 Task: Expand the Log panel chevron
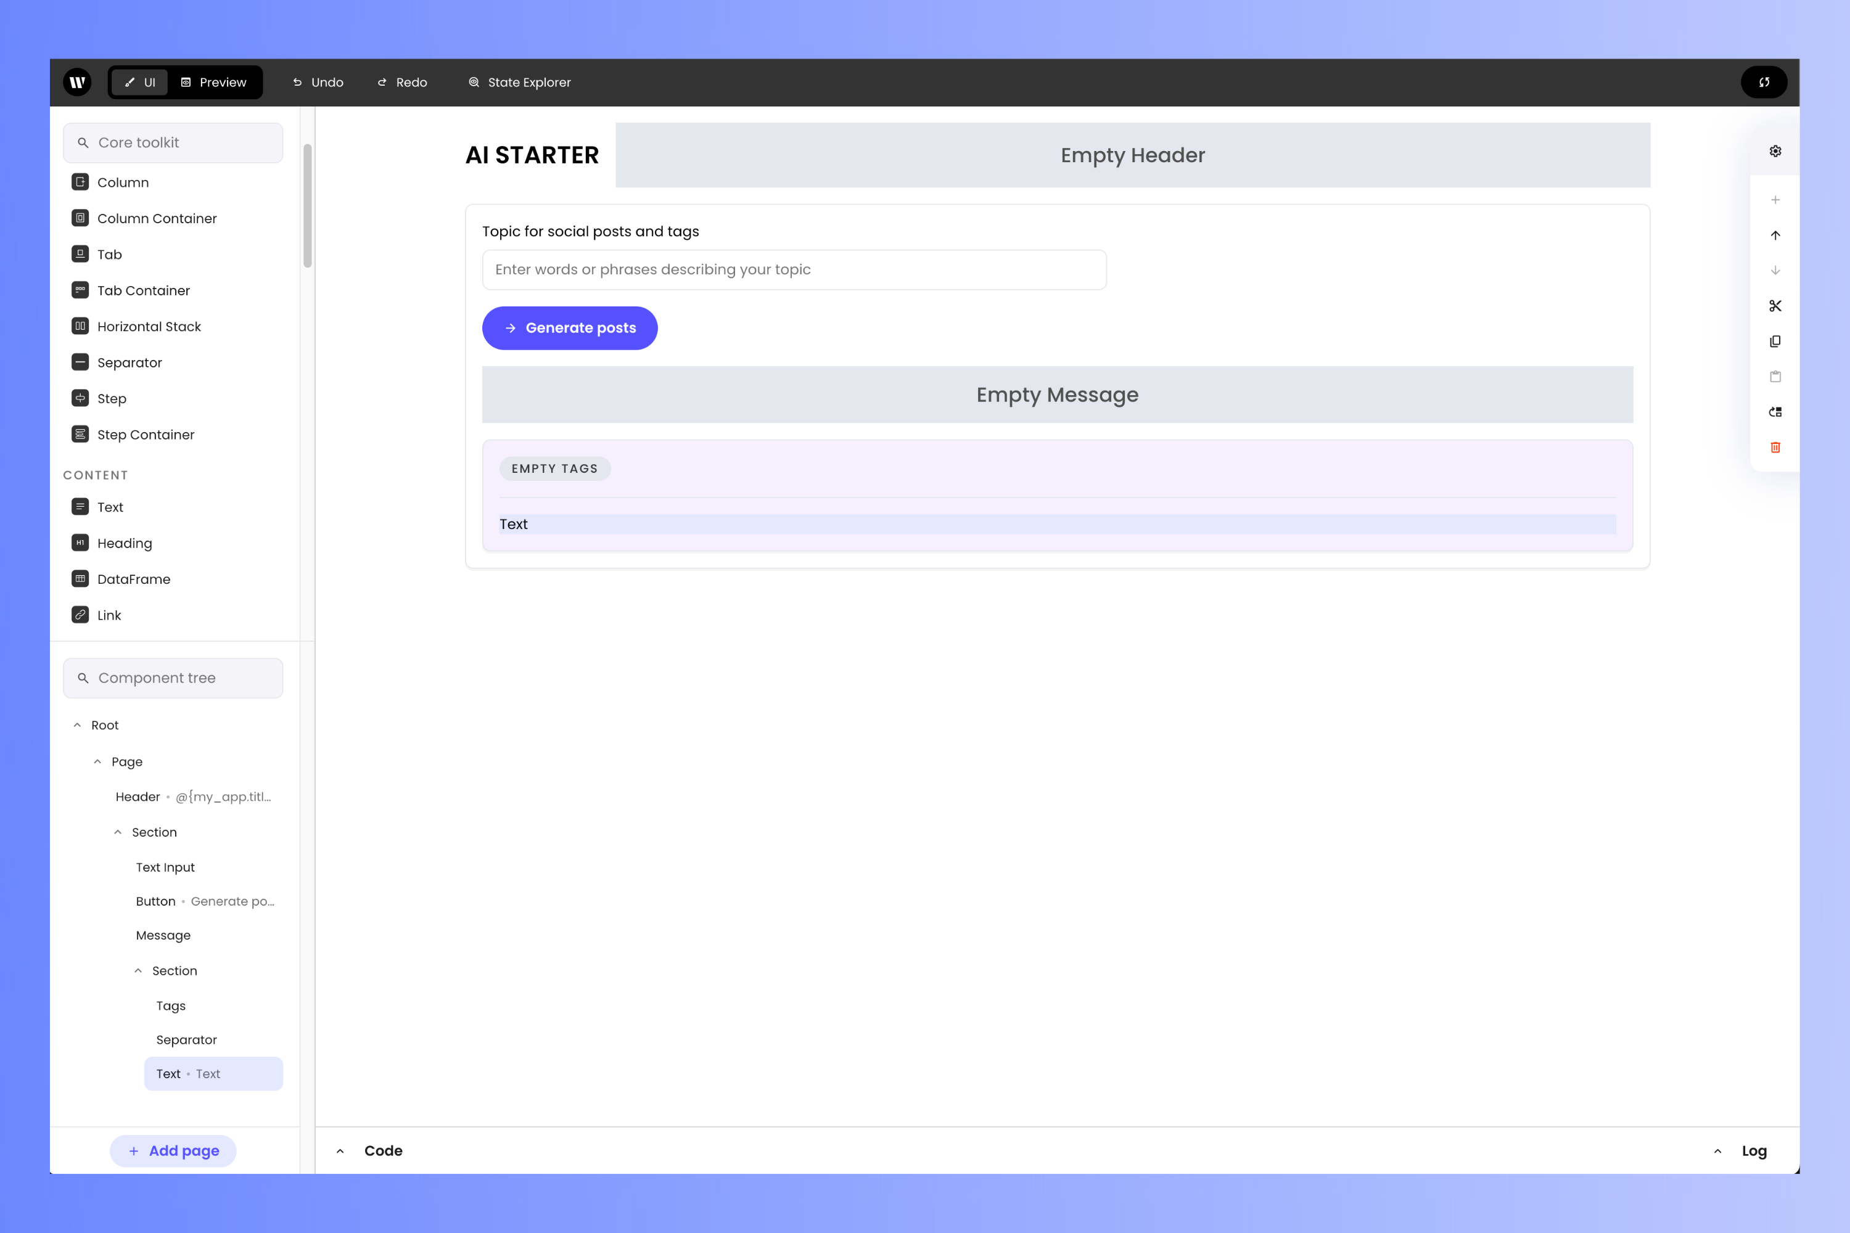1718,1151
